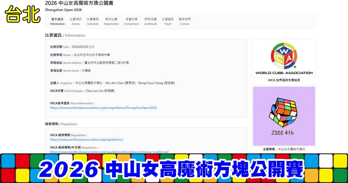Switch to the 比賽項目 Events tab
Image resolution: width=348 pixels, height=183 pixels.
pos(76,21)
